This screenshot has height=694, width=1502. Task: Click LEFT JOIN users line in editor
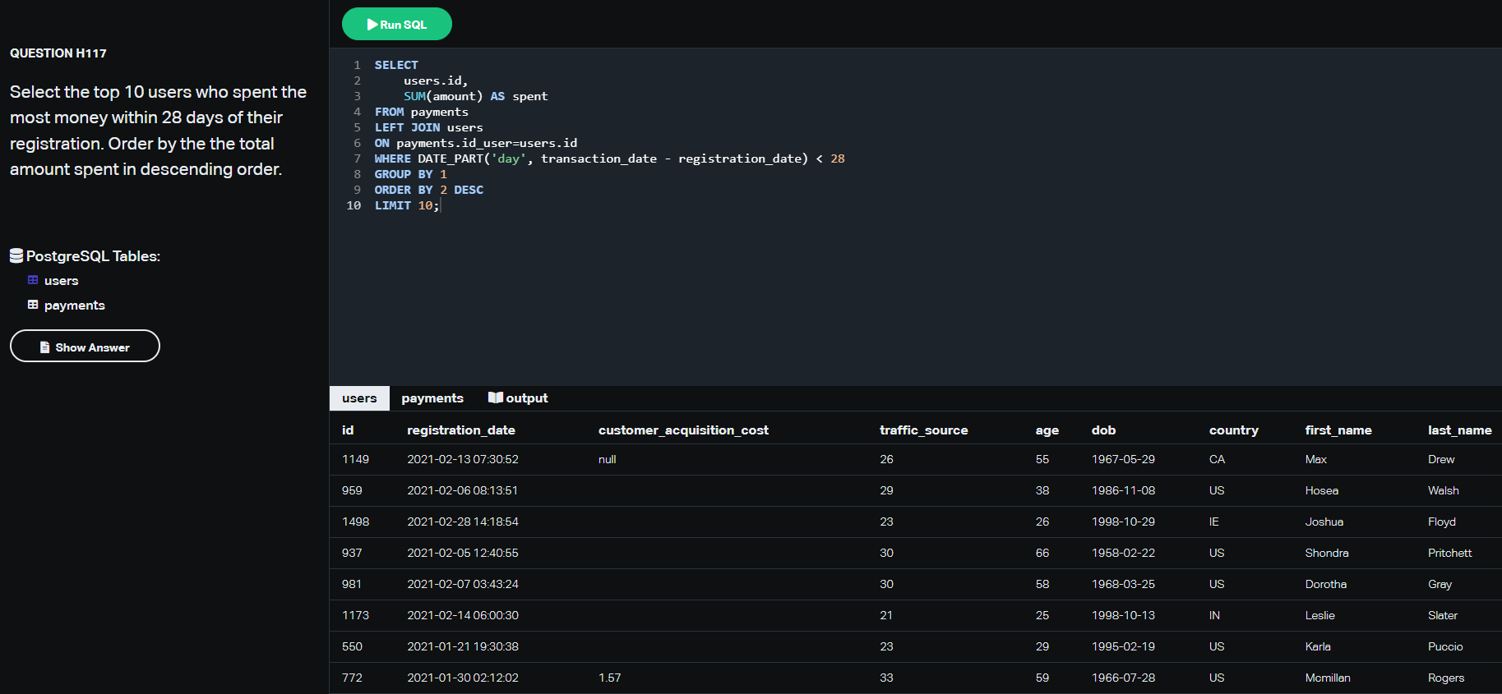click(x=429, y=127)
